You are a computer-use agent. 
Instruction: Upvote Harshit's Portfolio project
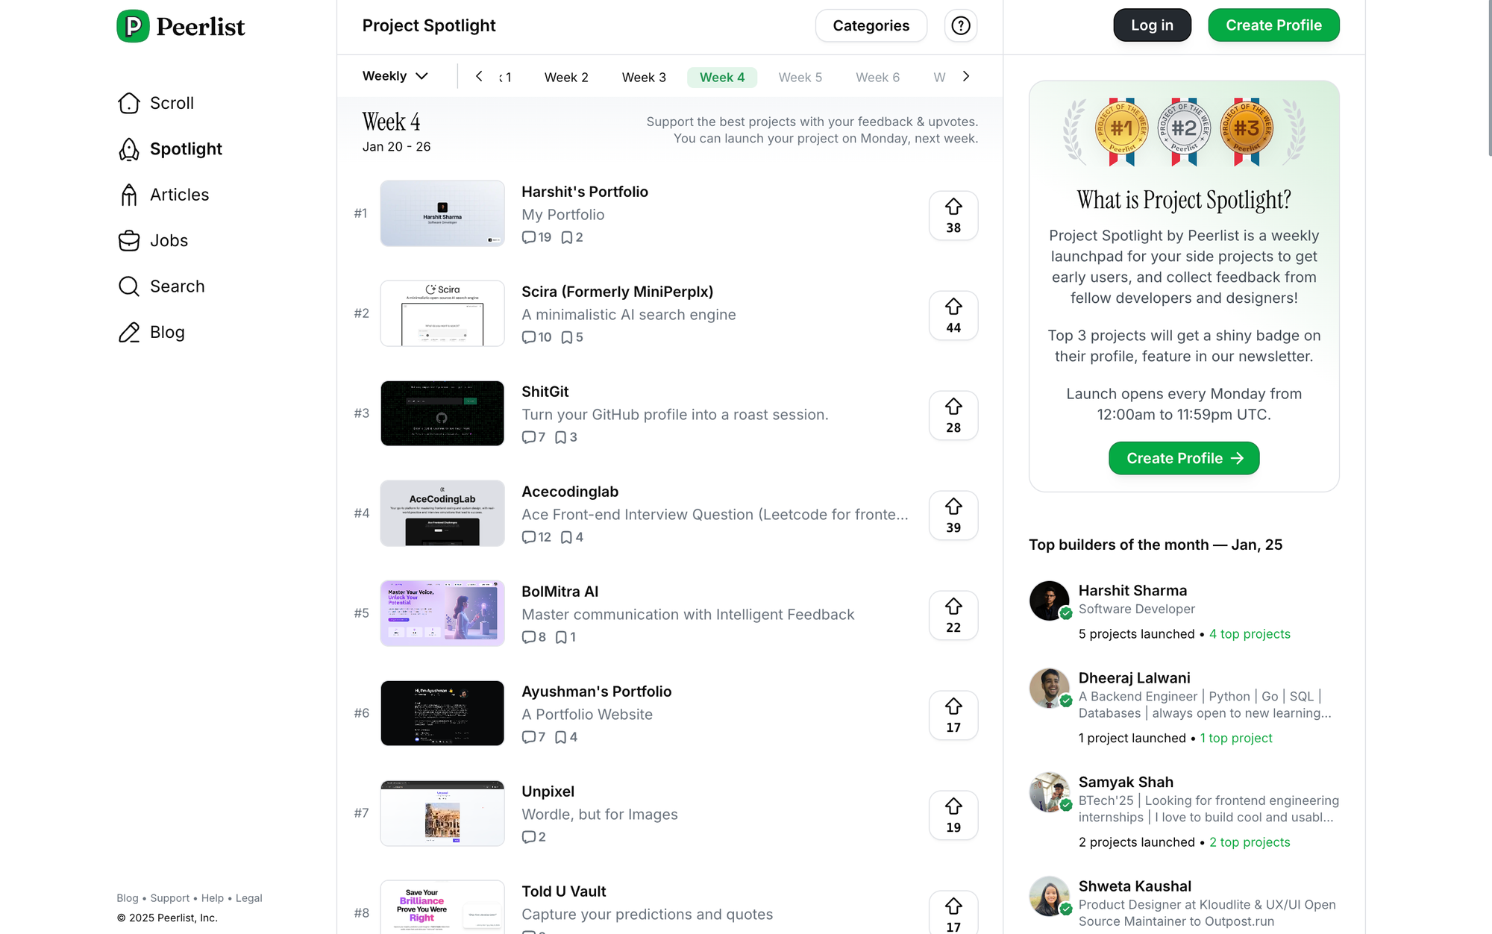point(953,216)
